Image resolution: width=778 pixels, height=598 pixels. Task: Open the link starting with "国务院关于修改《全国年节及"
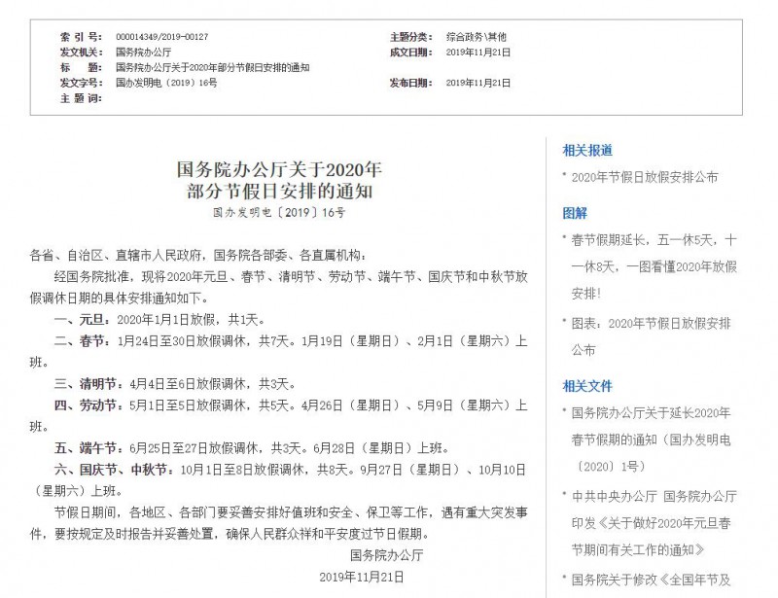[x=651, y=580]
